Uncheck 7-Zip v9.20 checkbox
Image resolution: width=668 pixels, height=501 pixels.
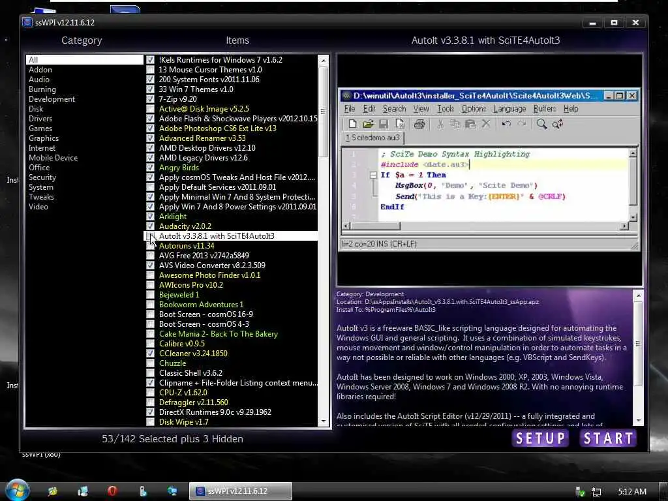(151, 99)
